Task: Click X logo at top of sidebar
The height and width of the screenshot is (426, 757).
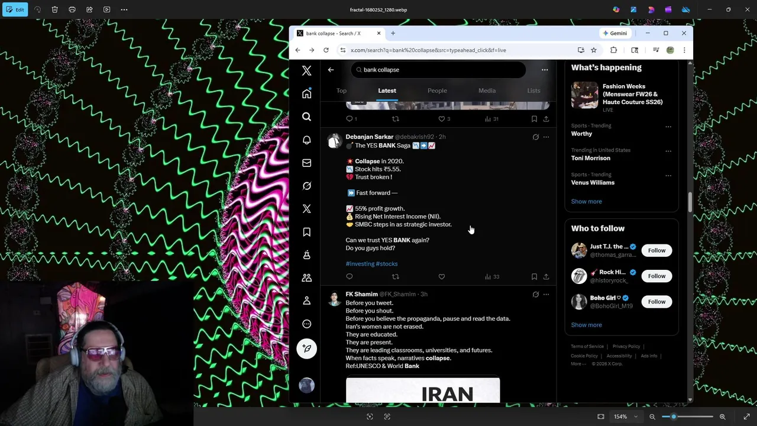Action: pos(306,70)
